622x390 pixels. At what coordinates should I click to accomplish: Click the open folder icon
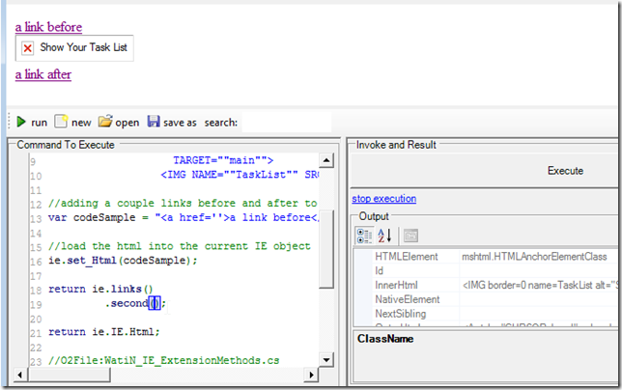point(105,123)
